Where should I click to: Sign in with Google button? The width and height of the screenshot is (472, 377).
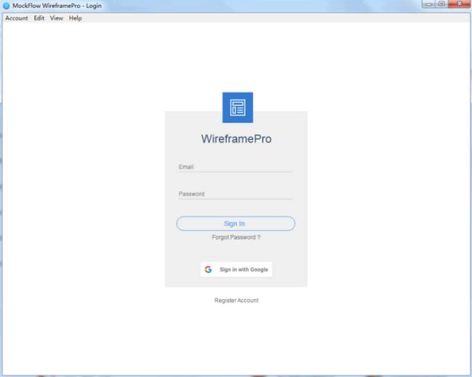[x=236, y=269]
